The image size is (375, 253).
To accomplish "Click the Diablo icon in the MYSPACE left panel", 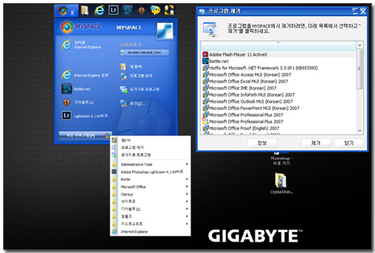I will [x=66, y=102].
